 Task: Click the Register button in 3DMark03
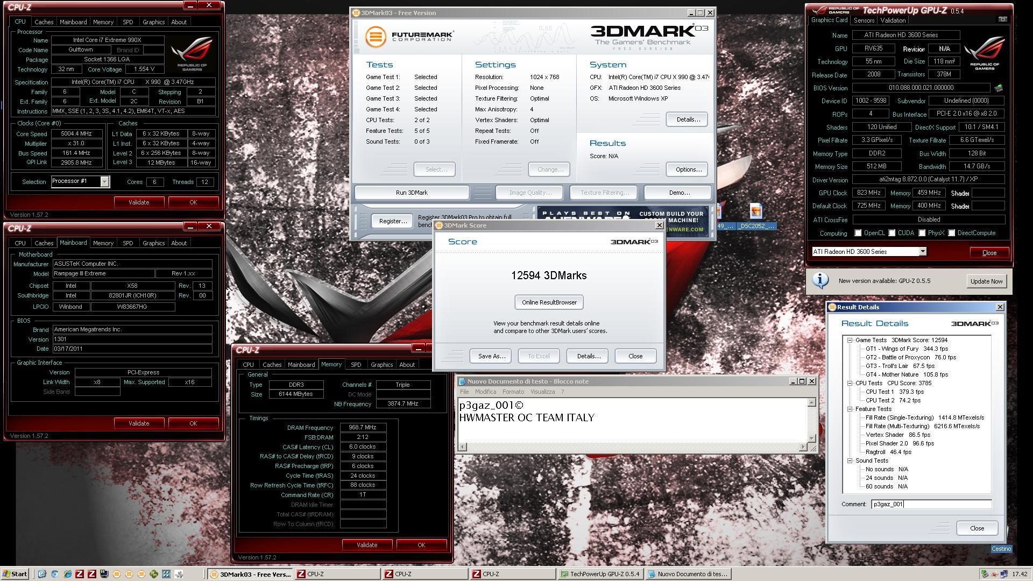point(393,221)
